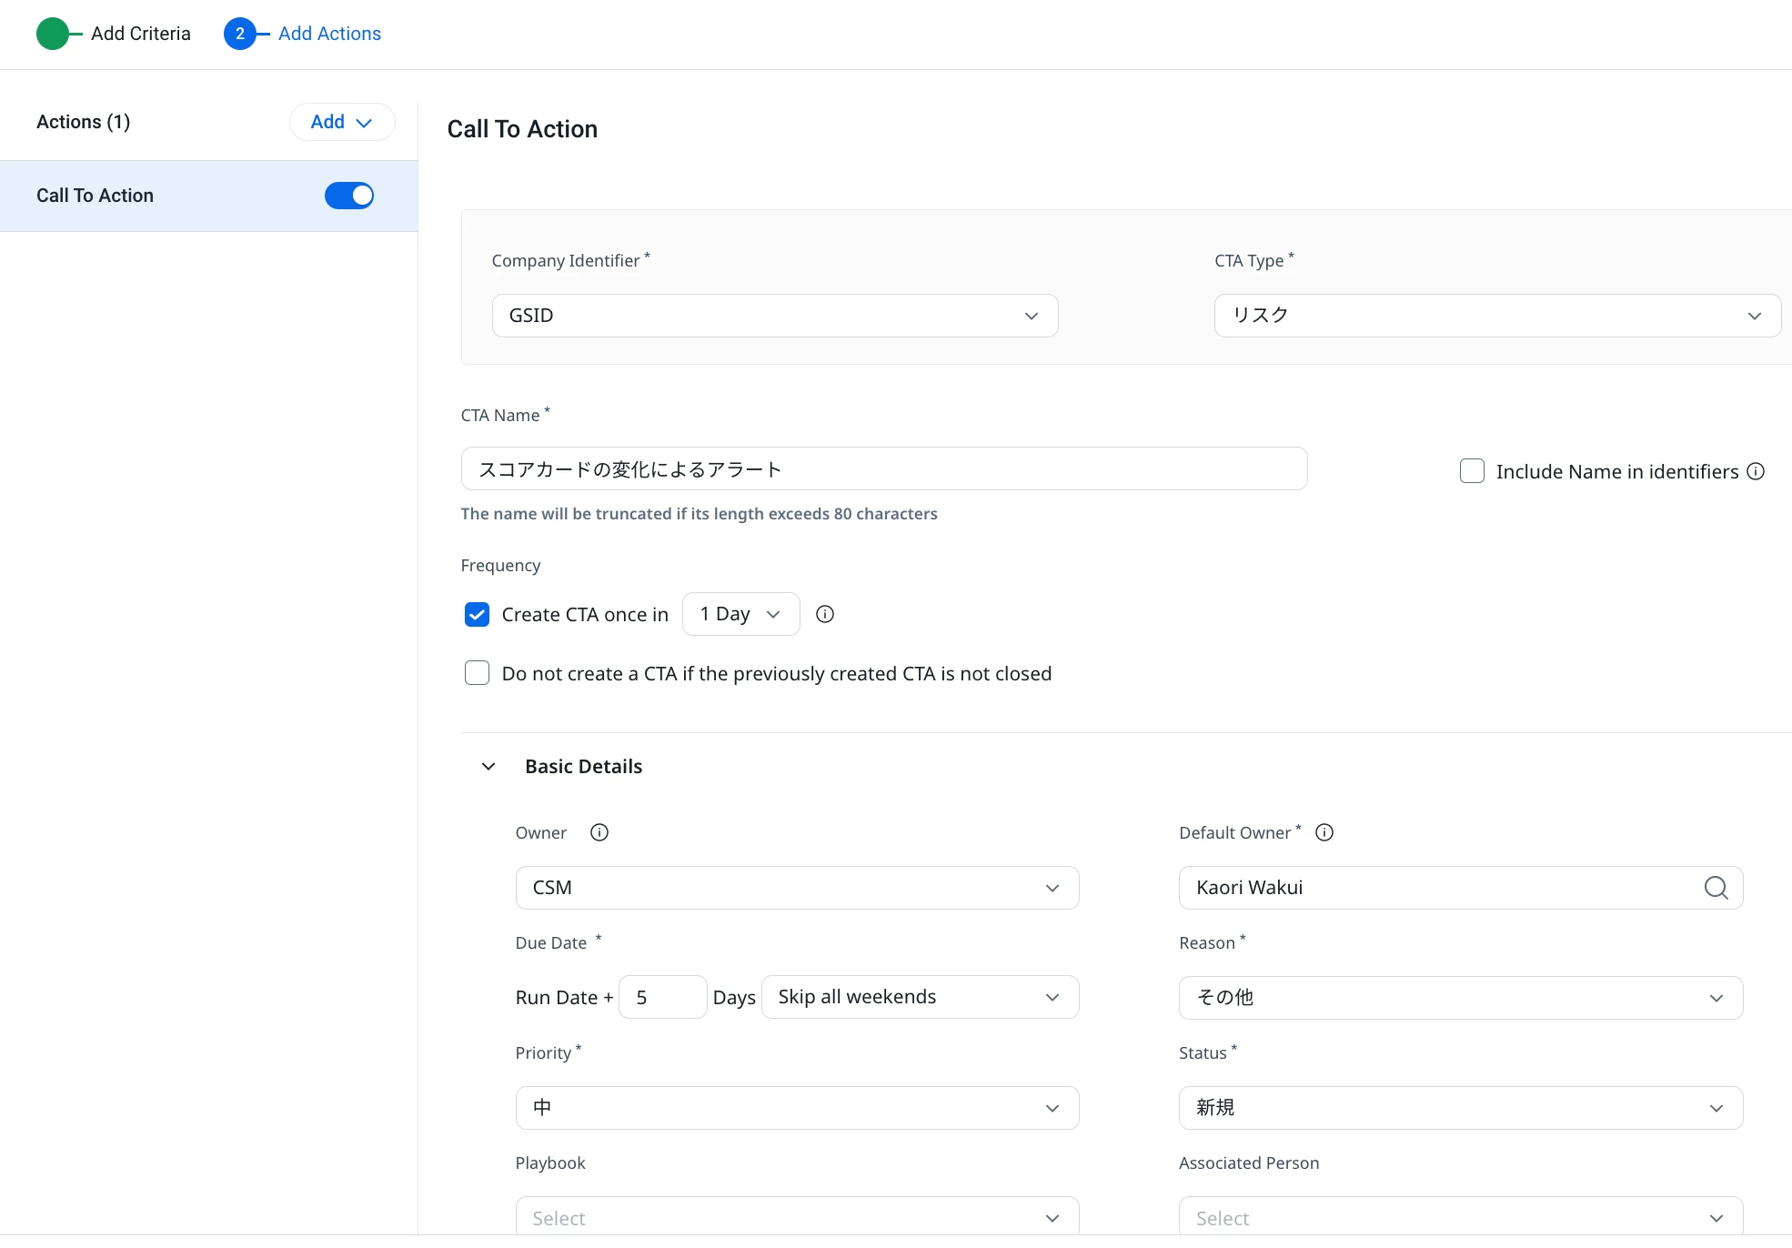Click green completed Add Criteria step circle
Screen dimensions: 1792x1248
pos(53,34)
